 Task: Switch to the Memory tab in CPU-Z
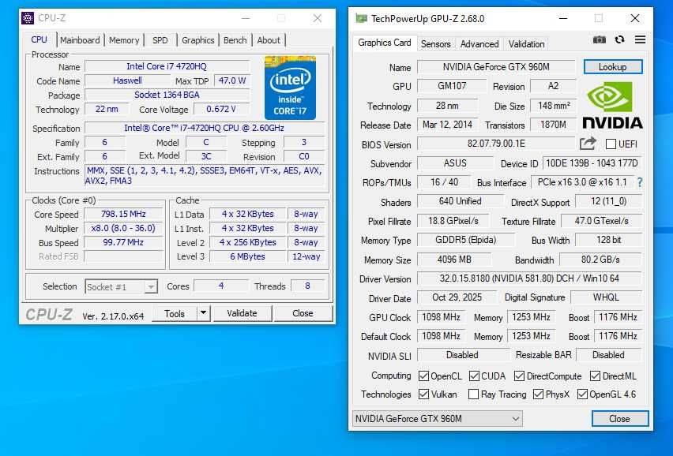pyautogui.click(x=124, y=40)
